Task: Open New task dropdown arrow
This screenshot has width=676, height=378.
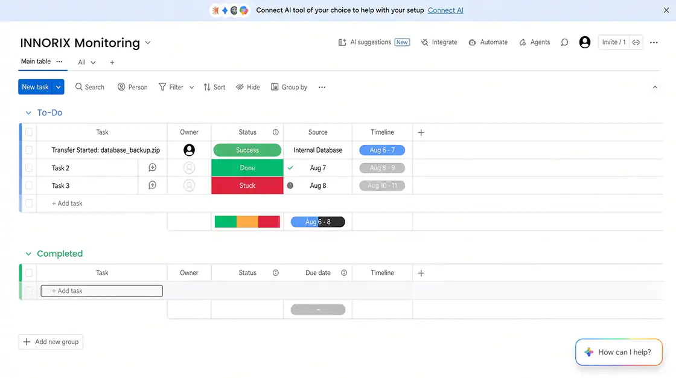Action: coord(58,87)
